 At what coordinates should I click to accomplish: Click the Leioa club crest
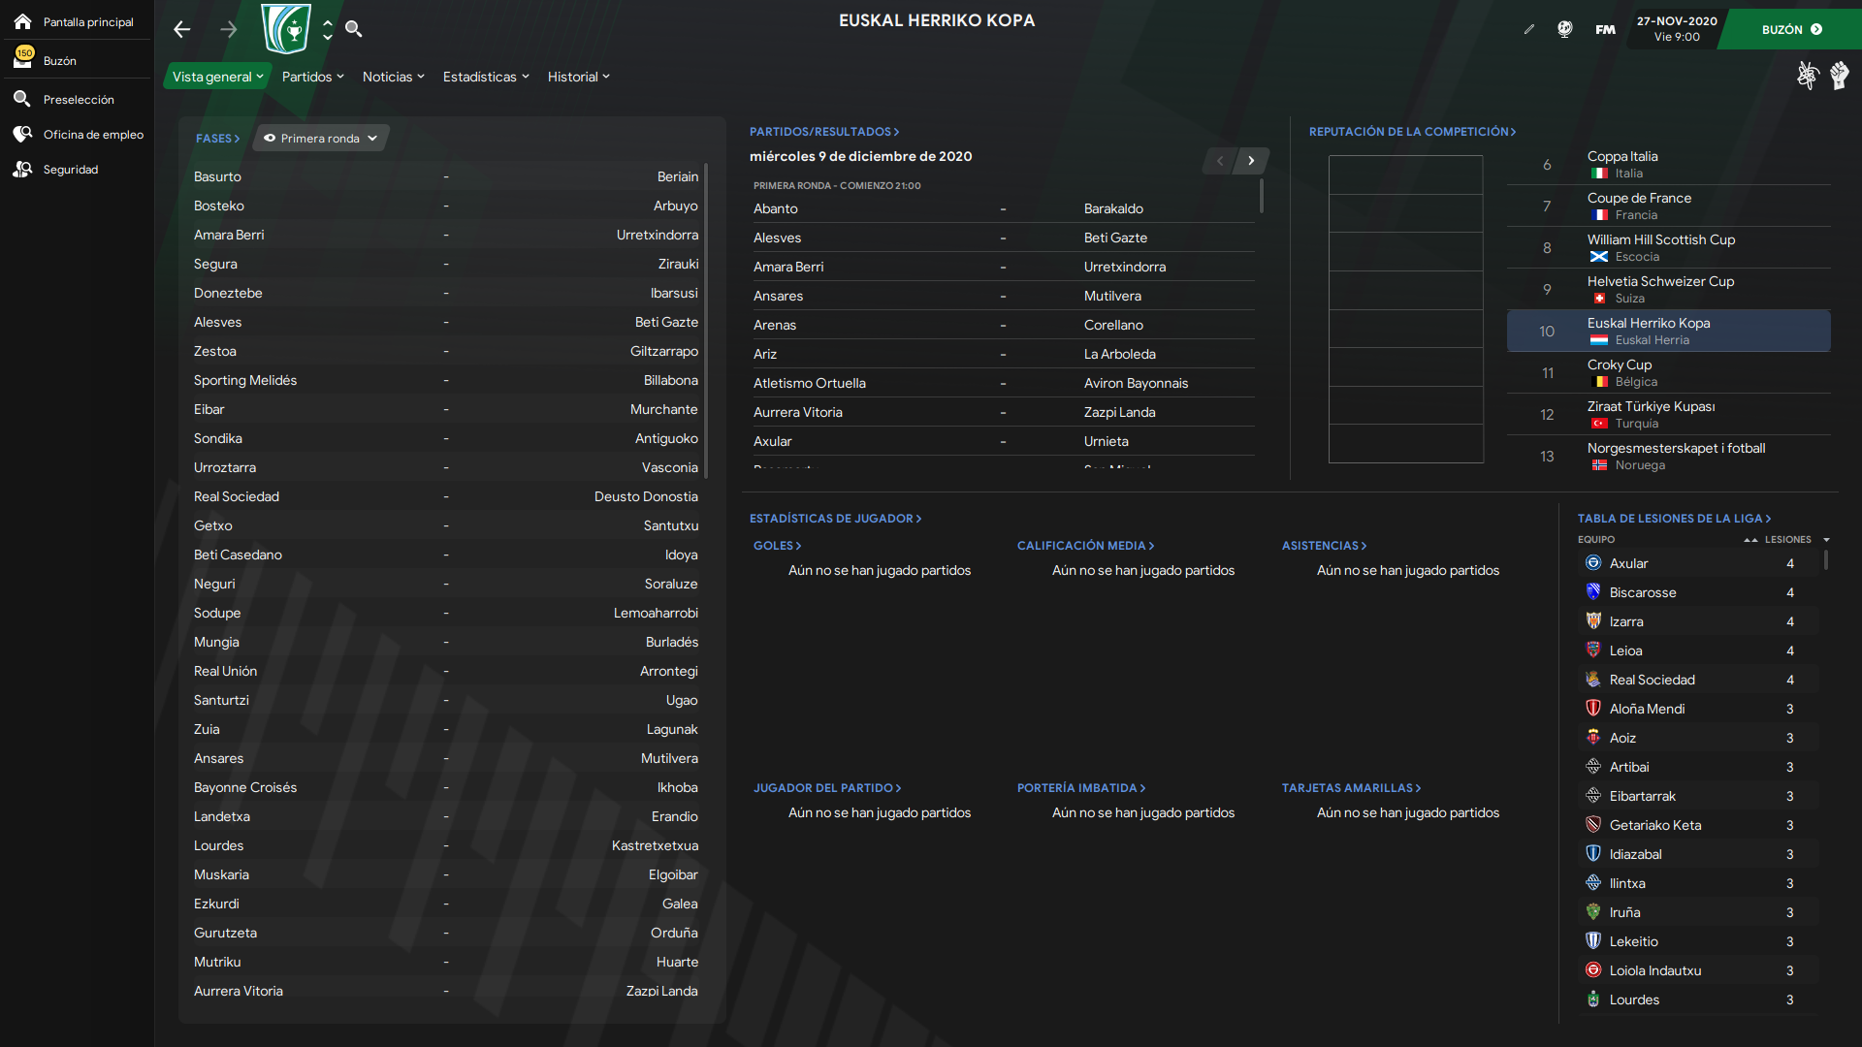1593,650
